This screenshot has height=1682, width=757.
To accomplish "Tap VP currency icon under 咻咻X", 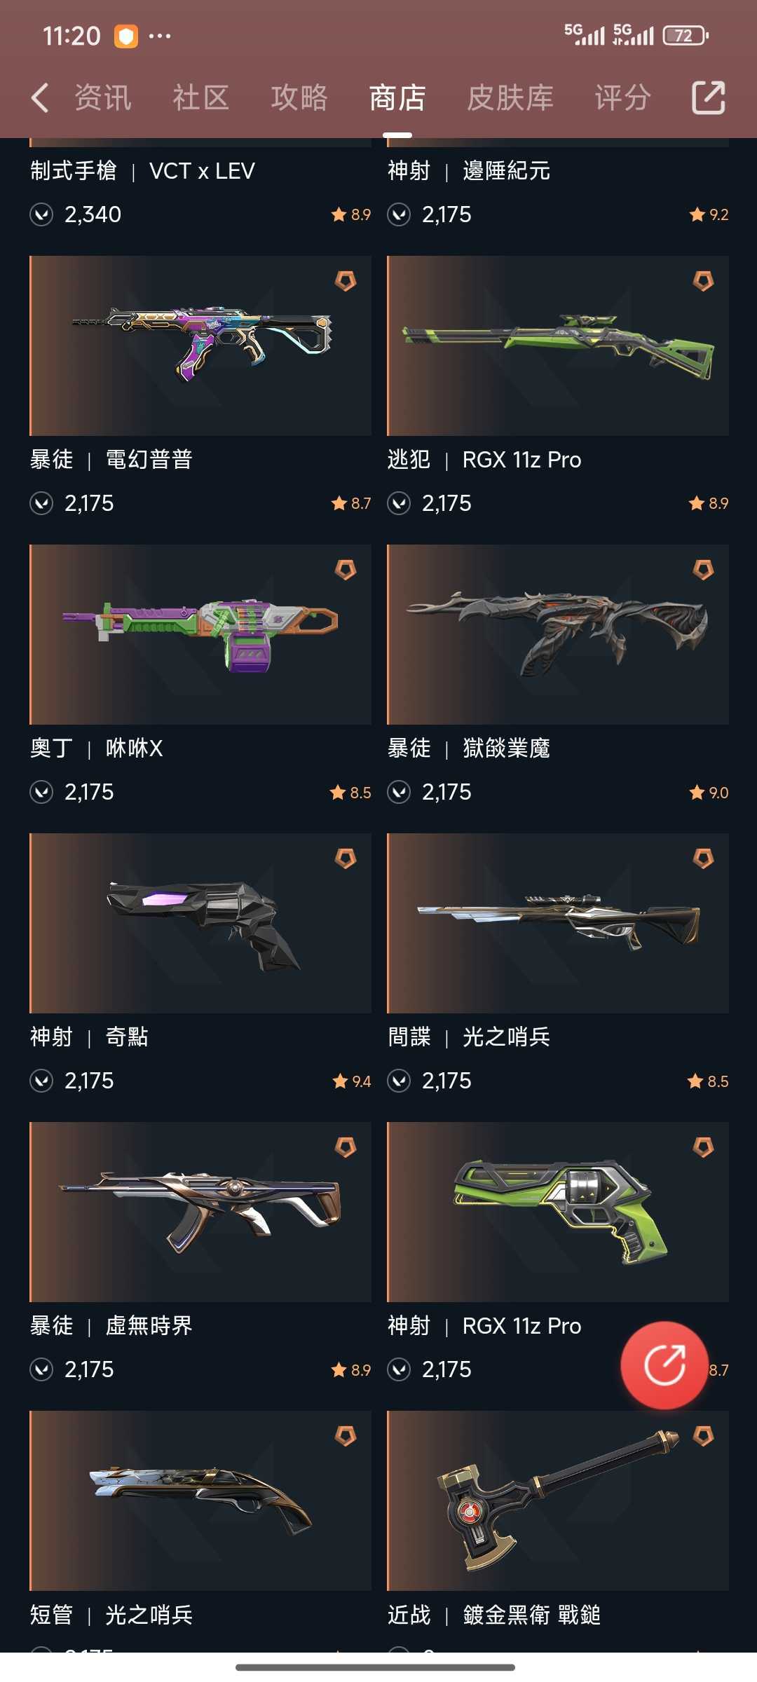I will (x=41, y=792).
